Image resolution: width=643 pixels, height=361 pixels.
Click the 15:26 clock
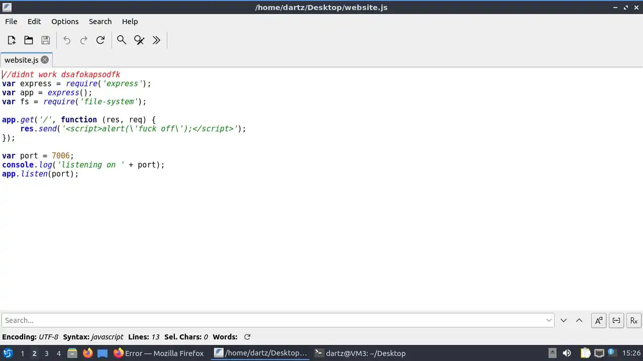point(631,353)
